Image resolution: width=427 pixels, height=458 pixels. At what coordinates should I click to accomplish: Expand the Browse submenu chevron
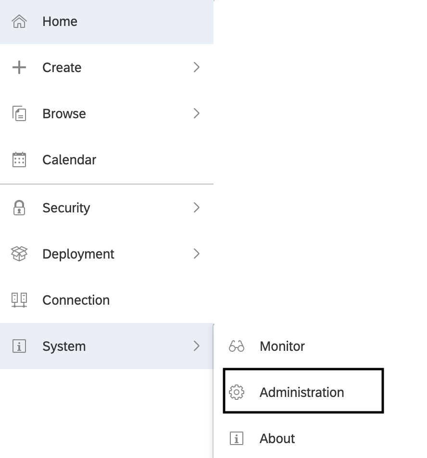196,113
